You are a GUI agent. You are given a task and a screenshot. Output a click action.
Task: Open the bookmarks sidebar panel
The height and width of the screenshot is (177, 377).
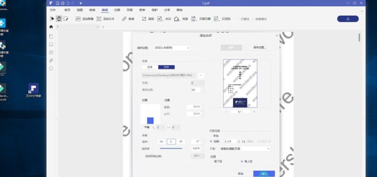[51, 44]
